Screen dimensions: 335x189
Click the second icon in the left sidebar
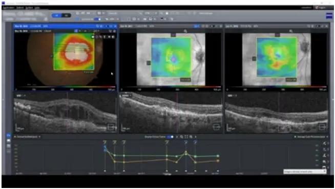[9, 140]
